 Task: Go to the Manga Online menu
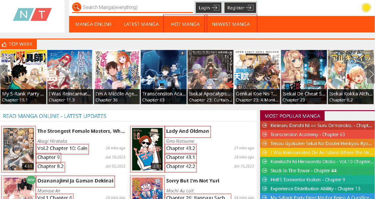point(94,24)
